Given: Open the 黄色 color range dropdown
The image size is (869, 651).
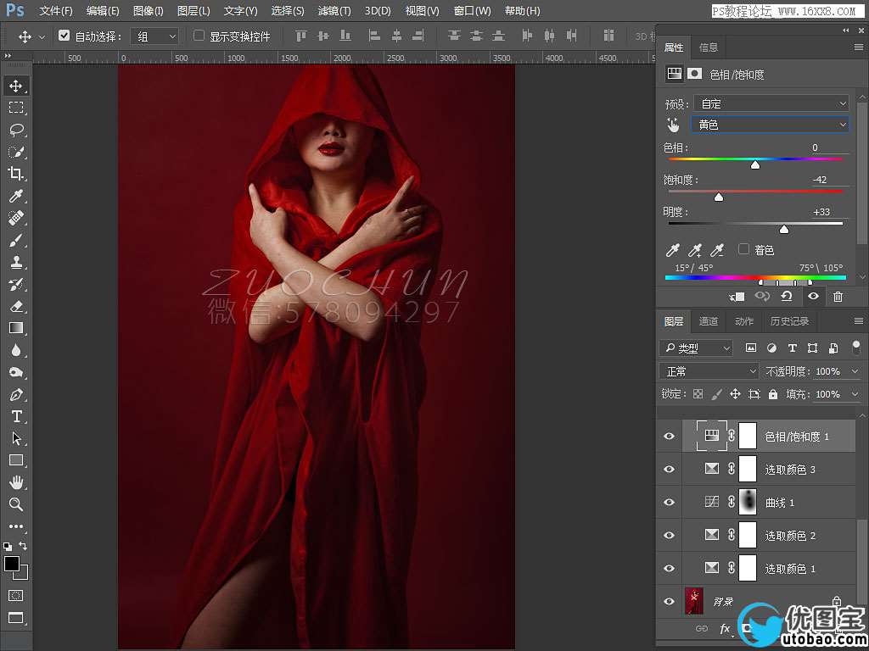Looking at the screenshot, I should pyautogui.click(x=770, y=125).
